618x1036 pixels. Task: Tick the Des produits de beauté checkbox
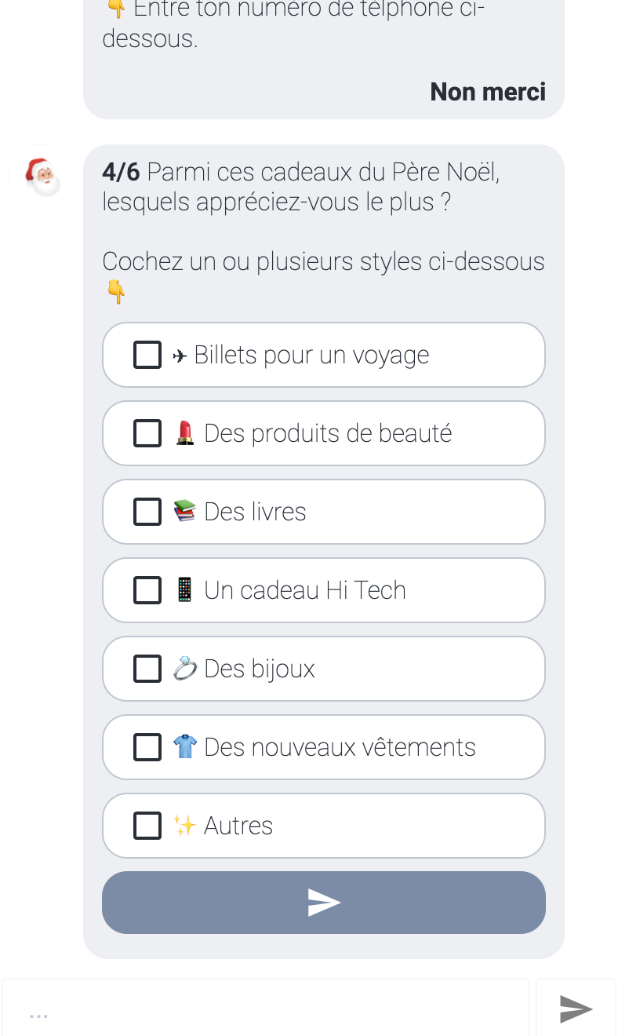(x=147, y=433)
